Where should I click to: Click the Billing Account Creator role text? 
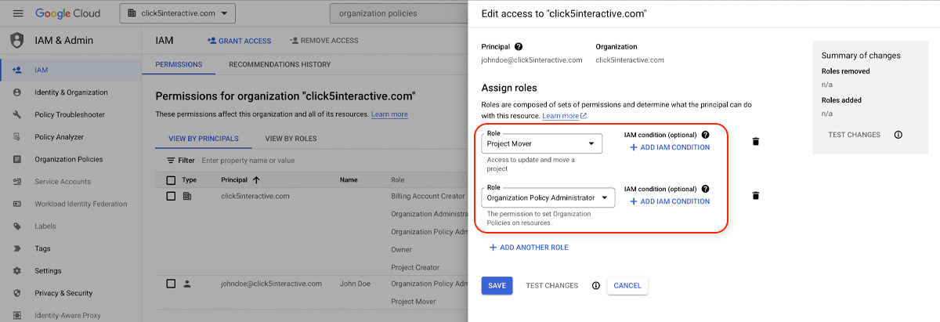point(427,196)
